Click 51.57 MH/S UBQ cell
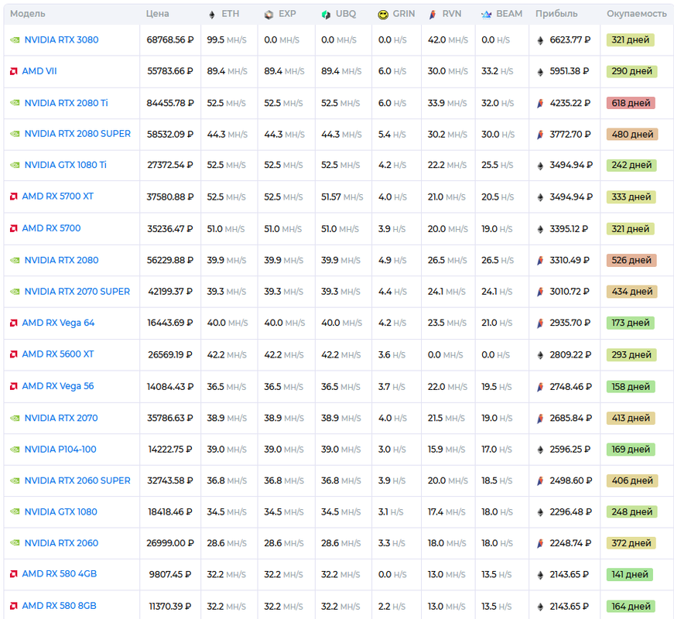Screen dimensions: 674x619 tap(342, 197)
